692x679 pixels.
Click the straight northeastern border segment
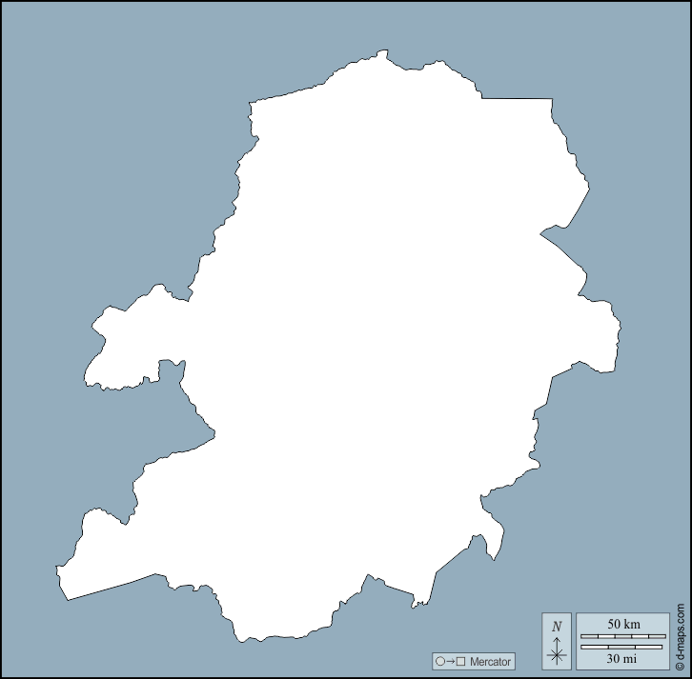515,99
